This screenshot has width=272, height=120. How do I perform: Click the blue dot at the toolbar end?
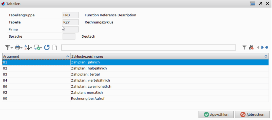point(267,47)
